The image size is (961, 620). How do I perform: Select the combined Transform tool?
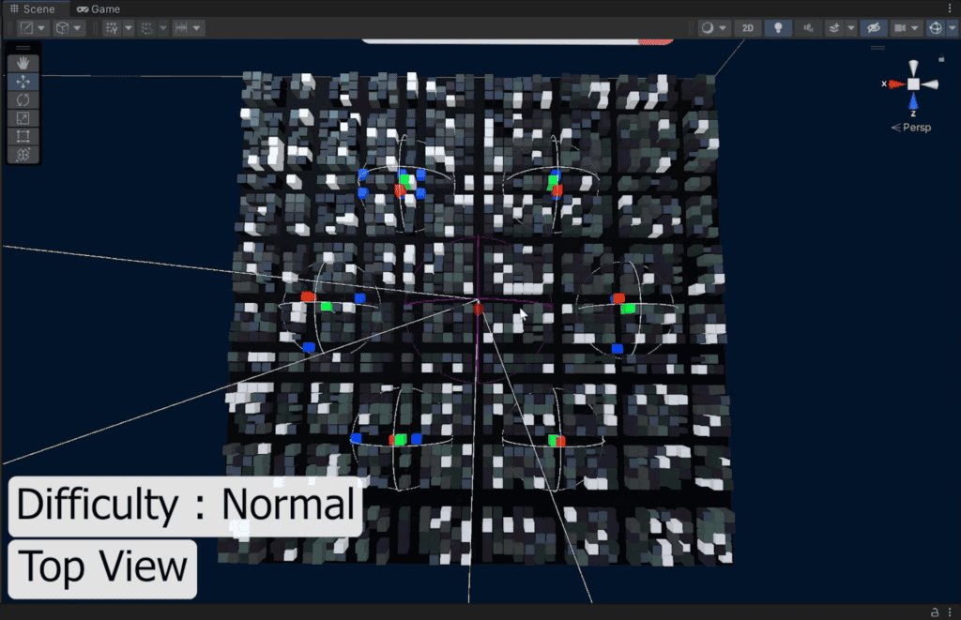23,154
